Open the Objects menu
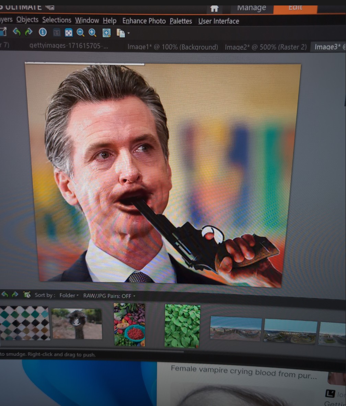 coord(27,20)
